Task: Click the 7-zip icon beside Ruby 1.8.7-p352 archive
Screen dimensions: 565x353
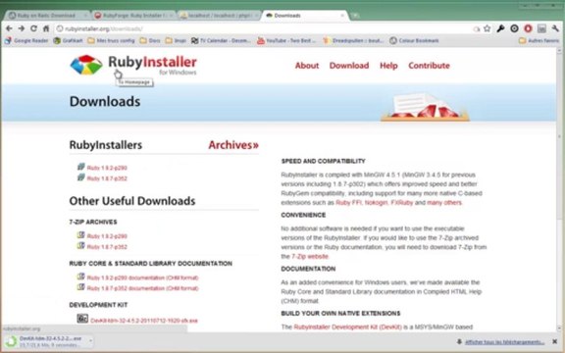Action: pos(81,246)
